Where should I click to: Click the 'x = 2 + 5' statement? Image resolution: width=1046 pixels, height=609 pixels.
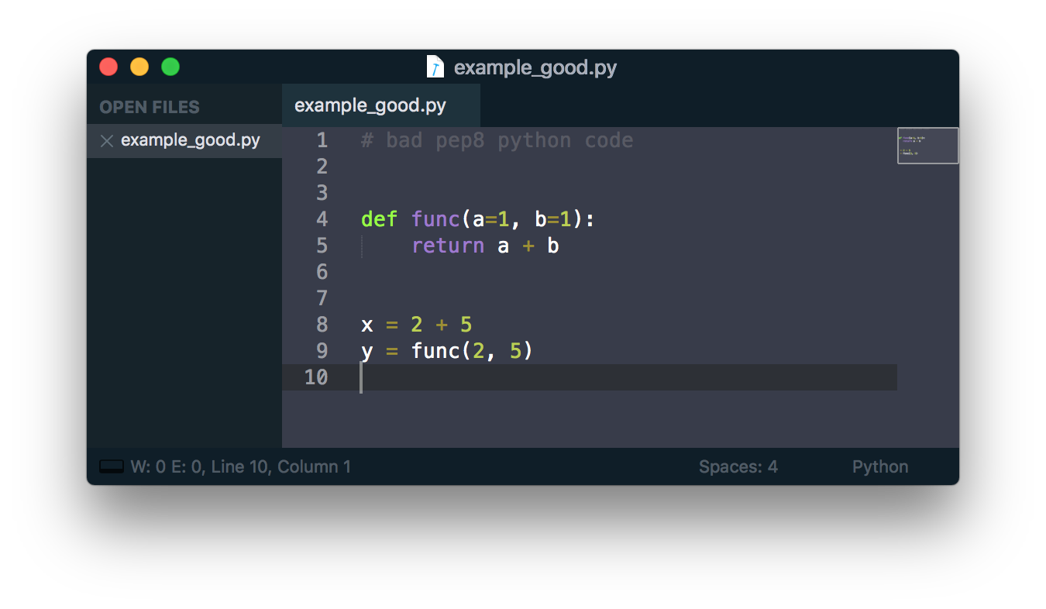(x=417, y=325)
